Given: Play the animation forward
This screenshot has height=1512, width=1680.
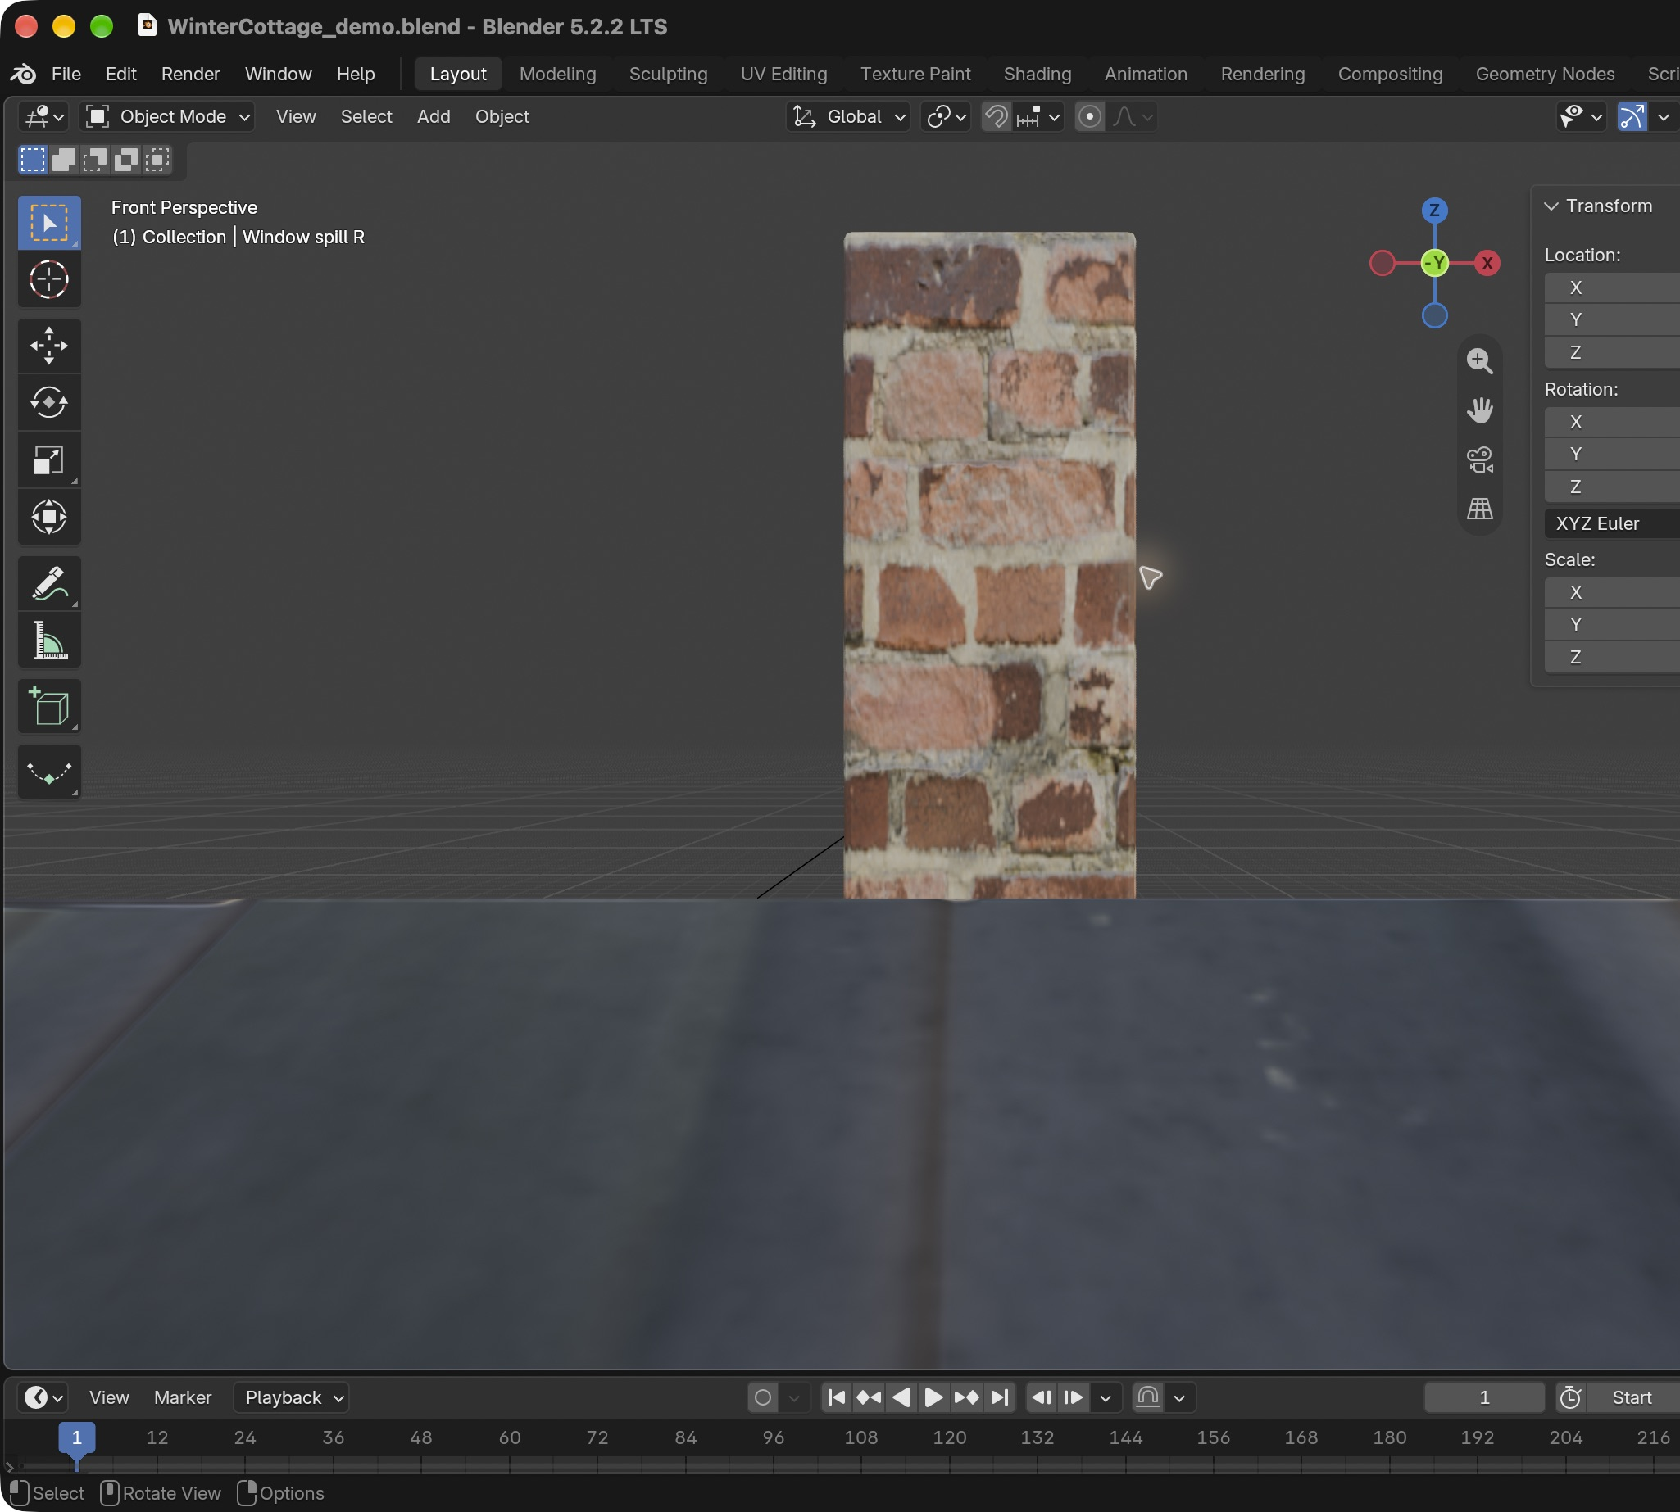Looking at the screenshot, I should [x=933, y=1397].
